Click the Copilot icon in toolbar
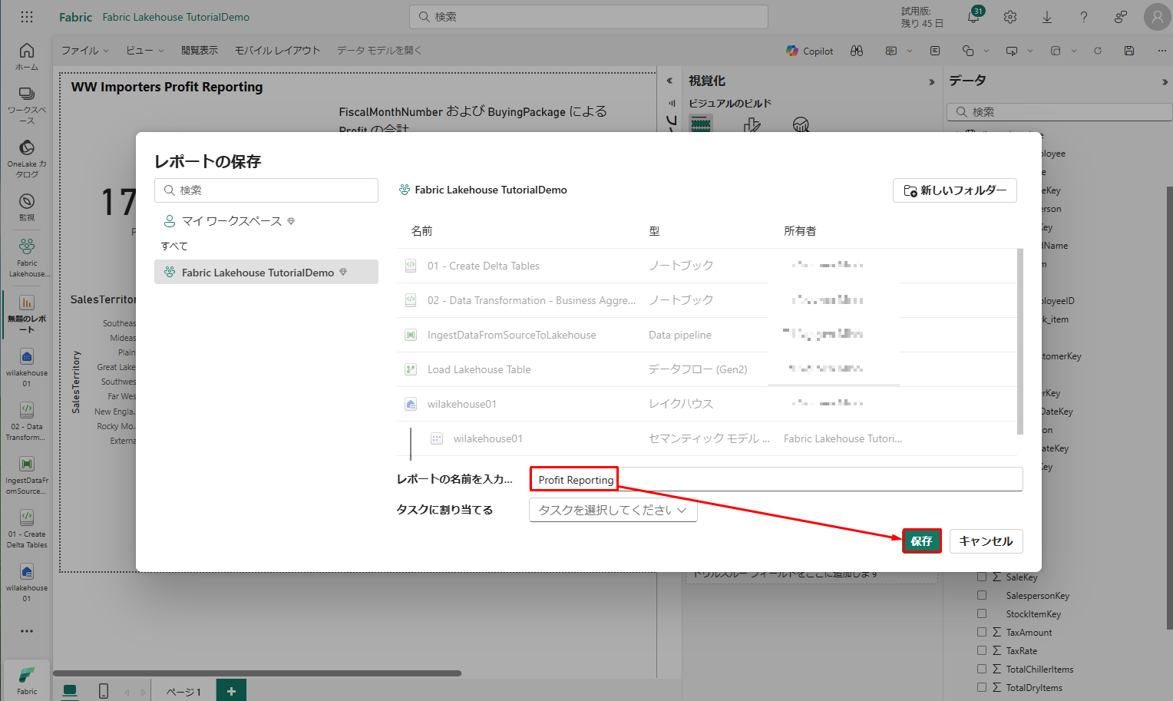Viewport: 1173px width, 701px height. (809, 51)
